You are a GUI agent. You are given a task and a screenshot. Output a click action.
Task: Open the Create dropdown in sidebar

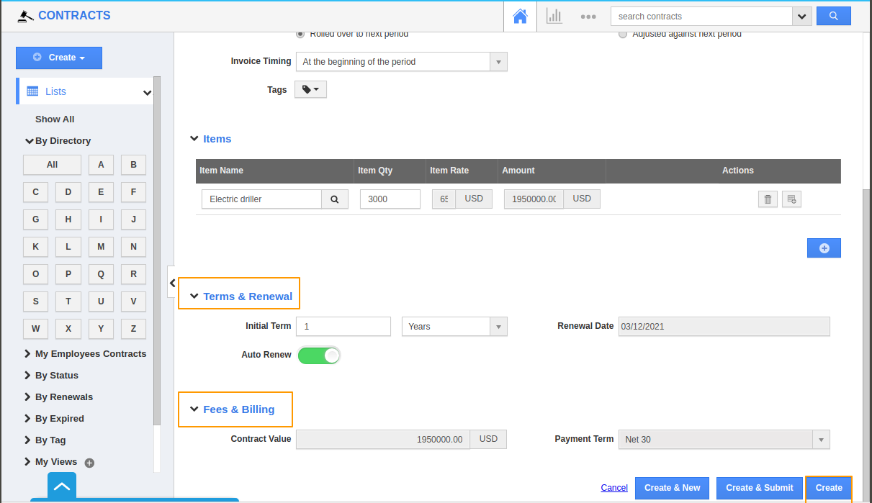pyautogui.click(x=59, y=58)
